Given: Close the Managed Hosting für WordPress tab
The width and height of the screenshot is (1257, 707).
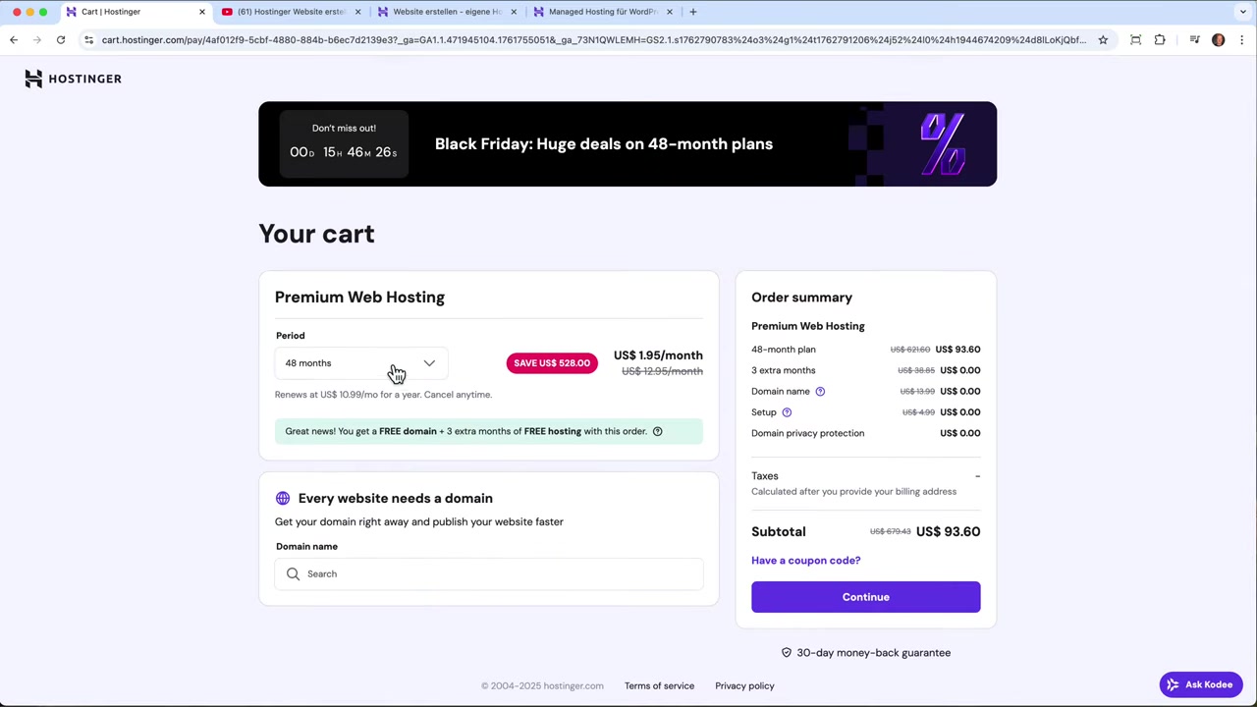Looking at the screenshot, I should click(670, 12).
